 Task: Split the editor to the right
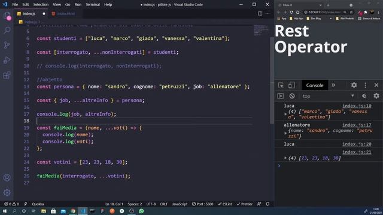click(260, 14)
